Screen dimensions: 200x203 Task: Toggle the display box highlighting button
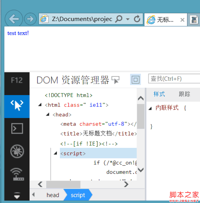[x=136, y=80]
